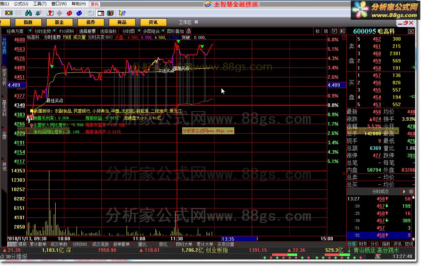Click the green triangle marker at chart peak
Viewport: 421px width, 266px height.
(178, 42)
